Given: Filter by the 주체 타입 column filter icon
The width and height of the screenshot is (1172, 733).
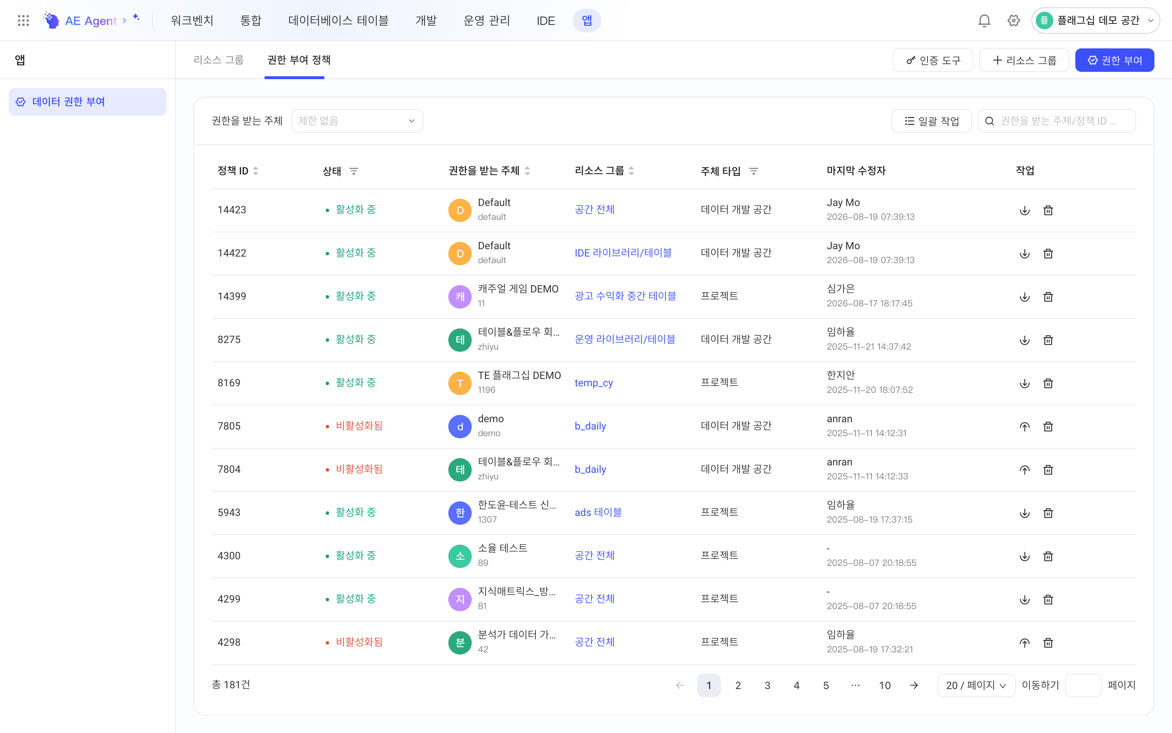Looking at the screenshot, I should pyautogui.click(x=754, y=171).
